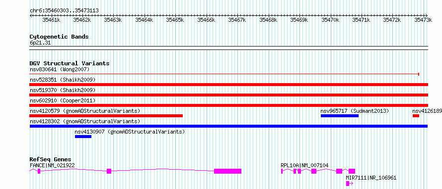Image resolution: width=442 pixels, height=189 pixels.
Task: Open the RefSeq Genes track title
Action: (51, 159)
